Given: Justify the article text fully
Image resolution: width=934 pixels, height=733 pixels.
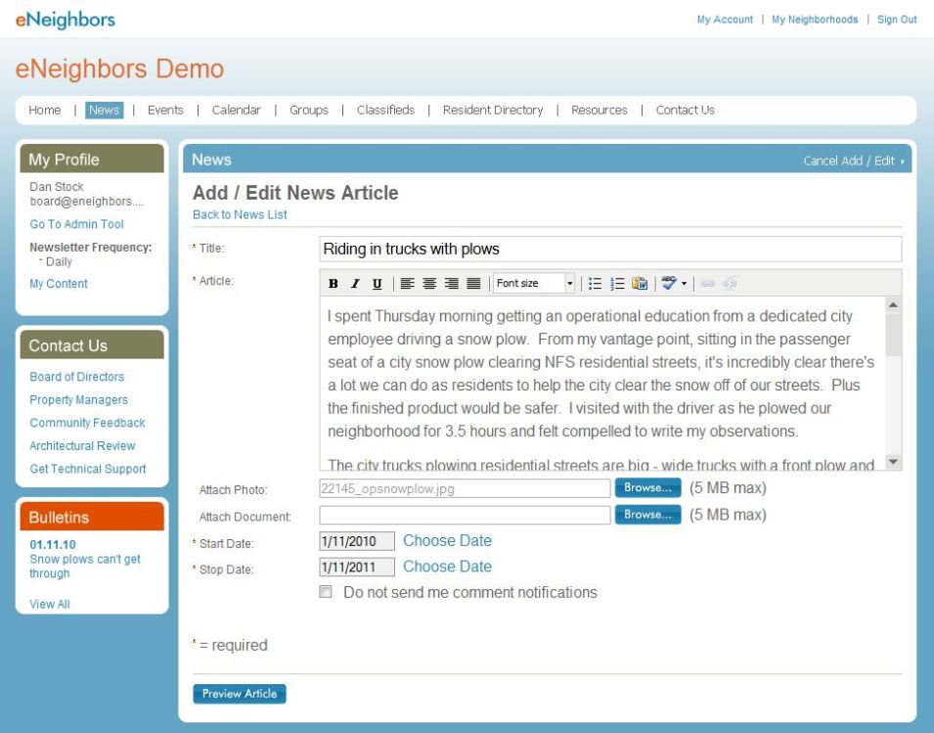Looking at the screenshot, I should [473, 284].
